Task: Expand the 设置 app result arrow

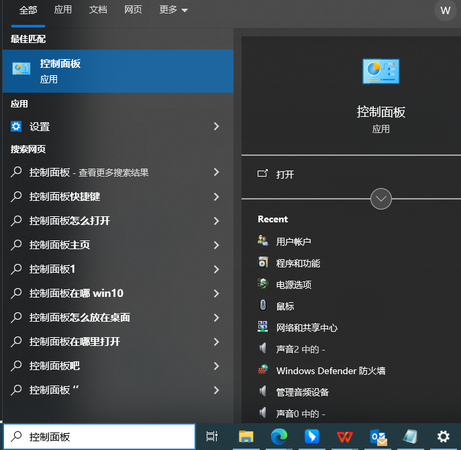Action: coord(216,126)
